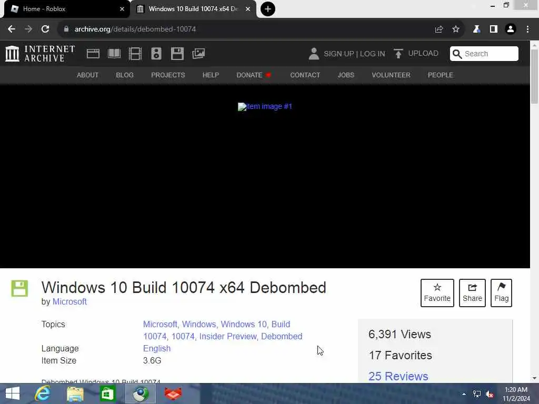Click the network tray icon
The image size is (539, 404).
click(x=477, y=394)
